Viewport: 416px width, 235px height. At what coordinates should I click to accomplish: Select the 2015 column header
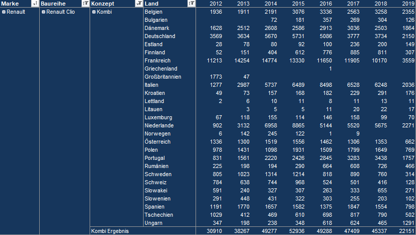tap(298, 4)
